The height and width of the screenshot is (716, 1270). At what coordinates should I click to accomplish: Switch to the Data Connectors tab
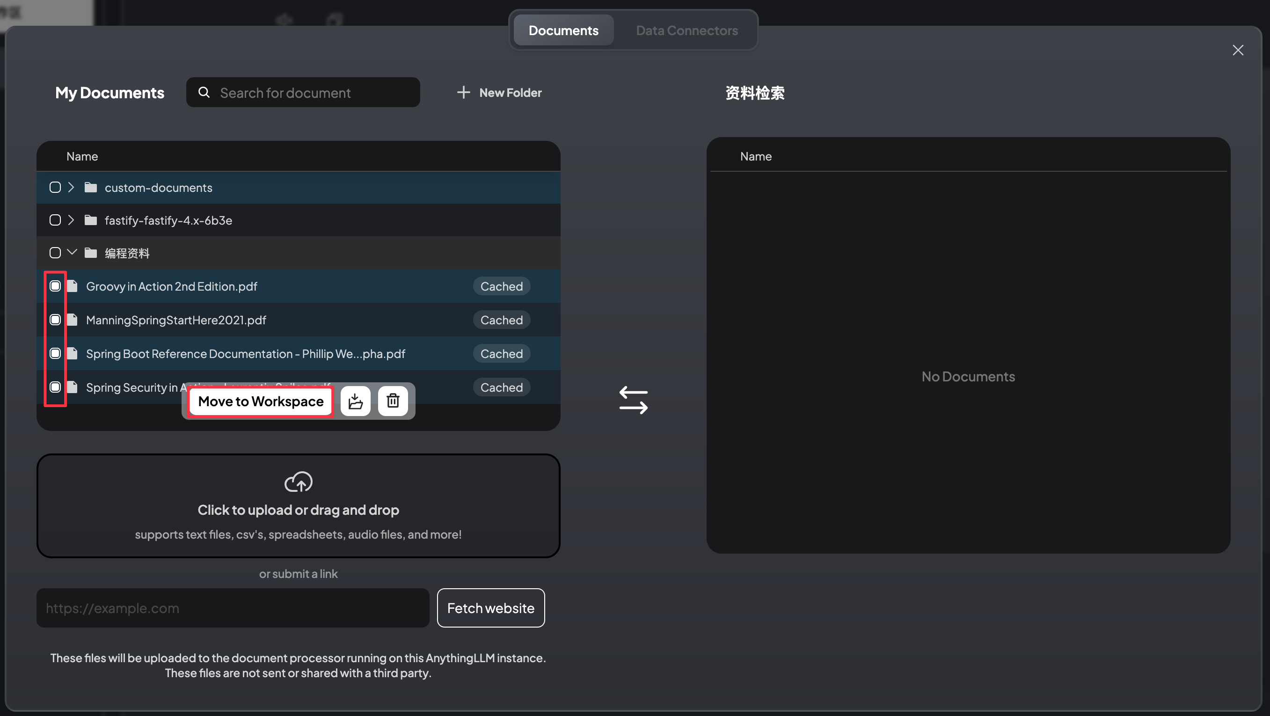[x=687, y=30]
